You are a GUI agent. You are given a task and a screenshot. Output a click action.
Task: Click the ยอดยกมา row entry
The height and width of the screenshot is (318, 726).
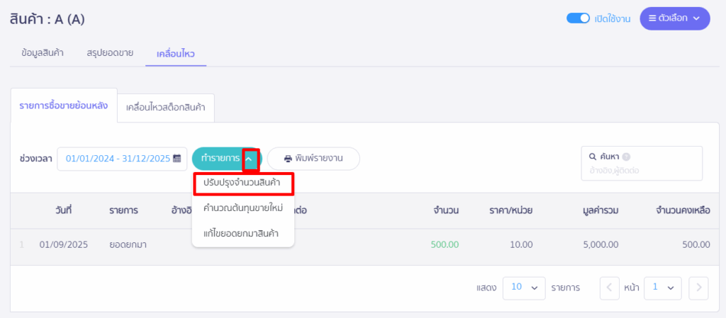128,244
